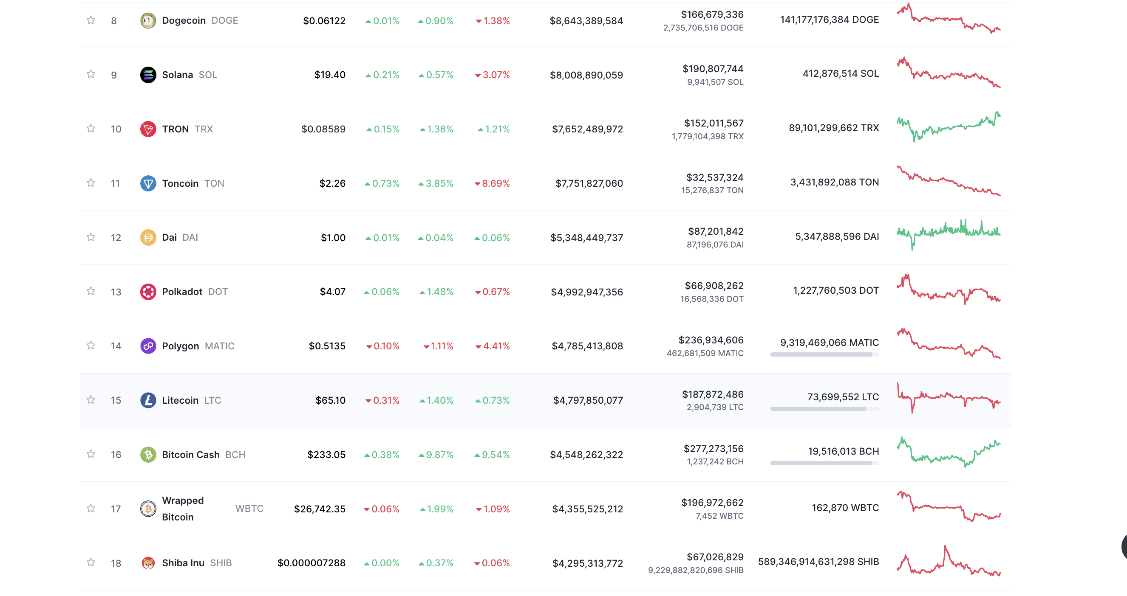Image resolution: width=1127 pixels, height=596 pixels.
Task: Toggle the watchlist star for Dogecoin
Action: pos(91,20)
